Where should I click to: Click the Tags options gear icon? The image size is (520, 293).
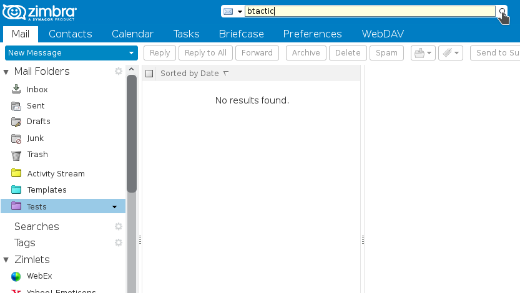119,243
